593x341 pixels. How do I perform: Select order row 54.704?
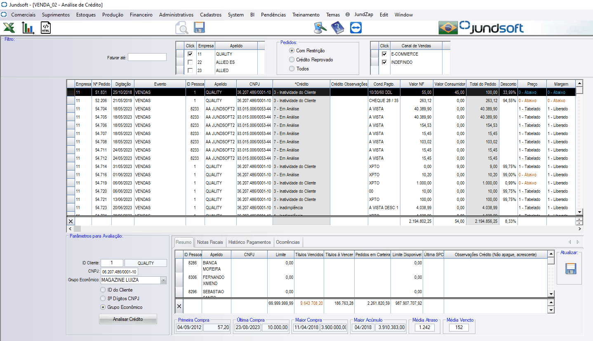coord(322,109)
